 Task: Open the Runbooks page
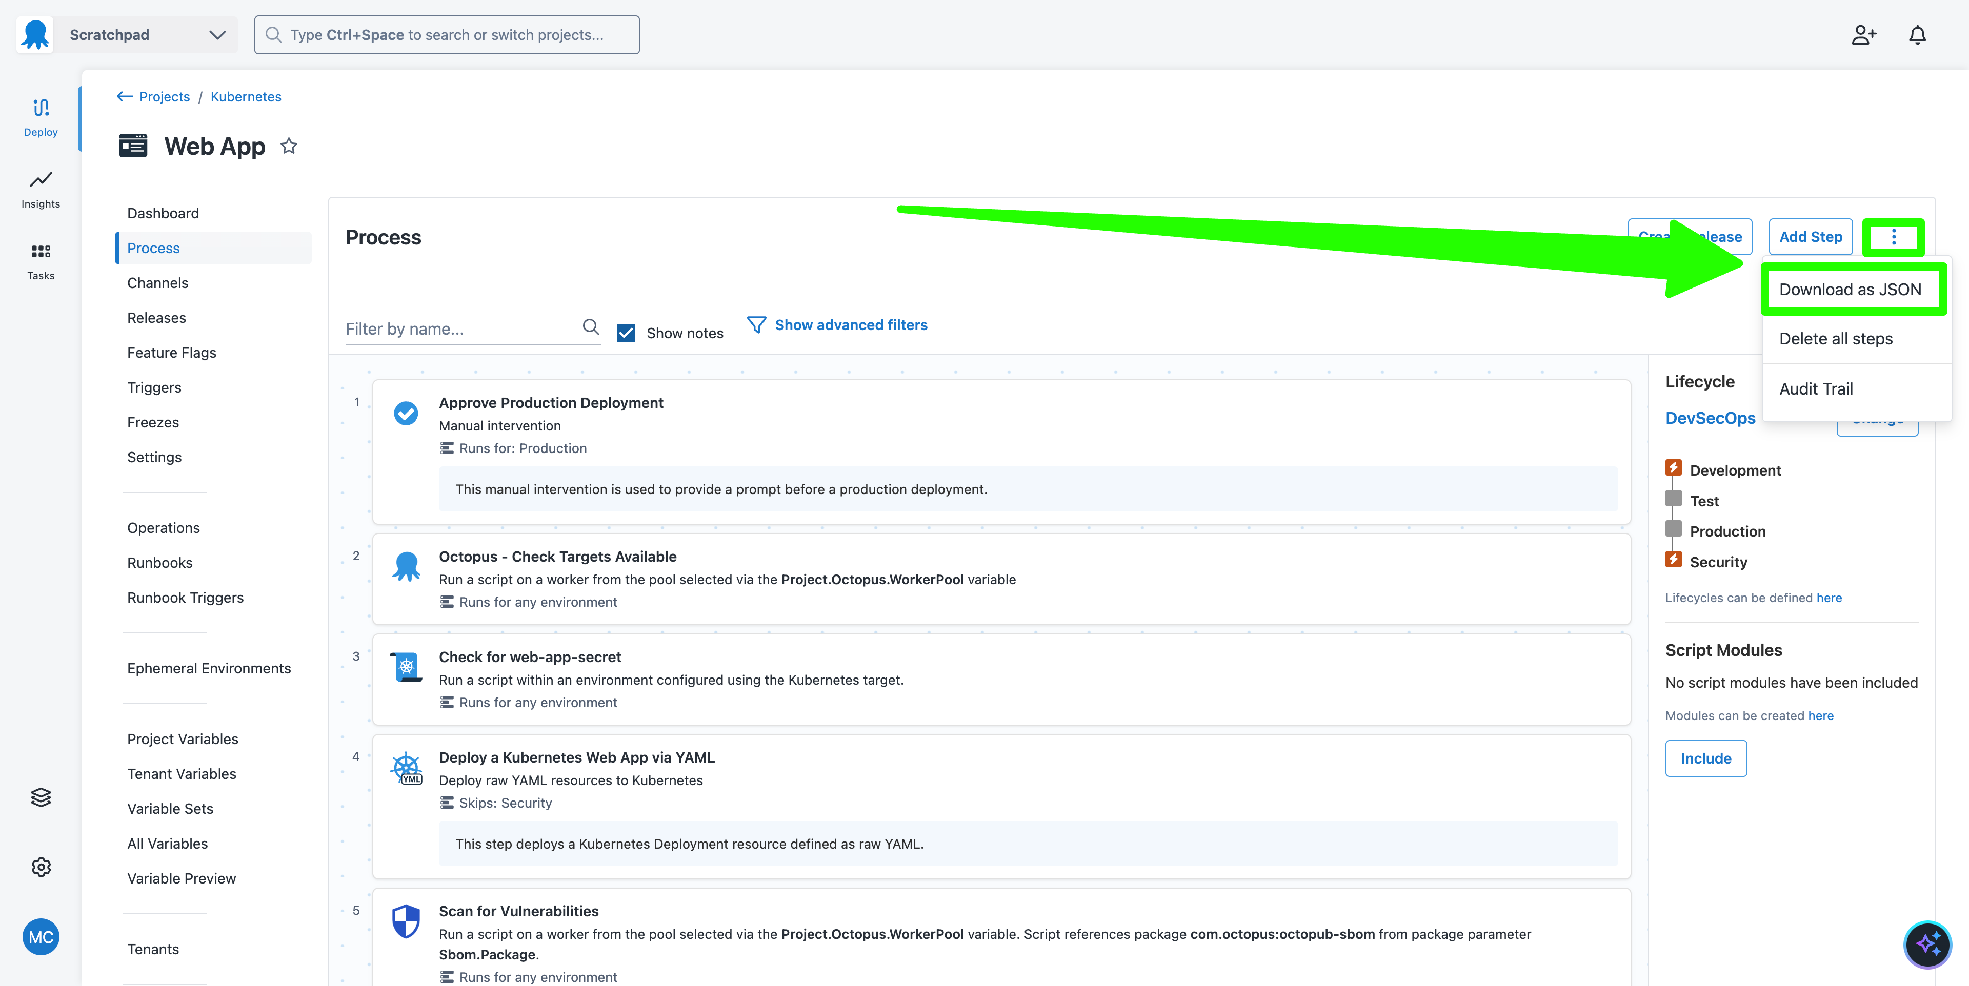point(160,563)
